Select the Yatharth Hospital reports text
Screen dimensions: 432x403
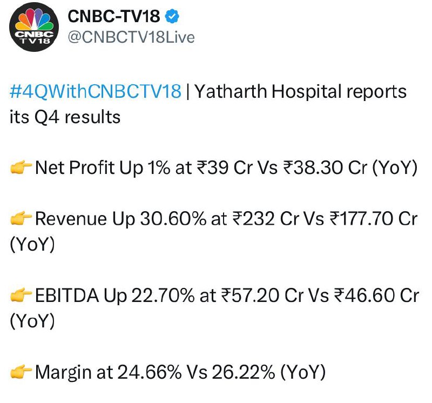tap(301, 92)
